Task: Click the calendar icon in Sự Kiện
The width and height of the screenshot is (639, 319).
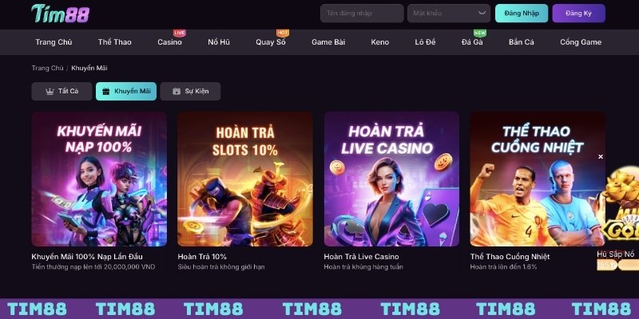Action: point(176,92)
